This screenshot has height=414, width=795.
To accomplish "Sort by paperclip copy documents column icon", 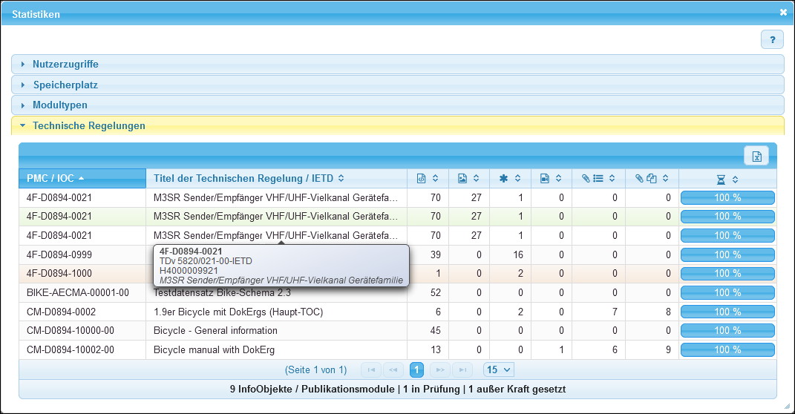I will click(x=646, y=178).
